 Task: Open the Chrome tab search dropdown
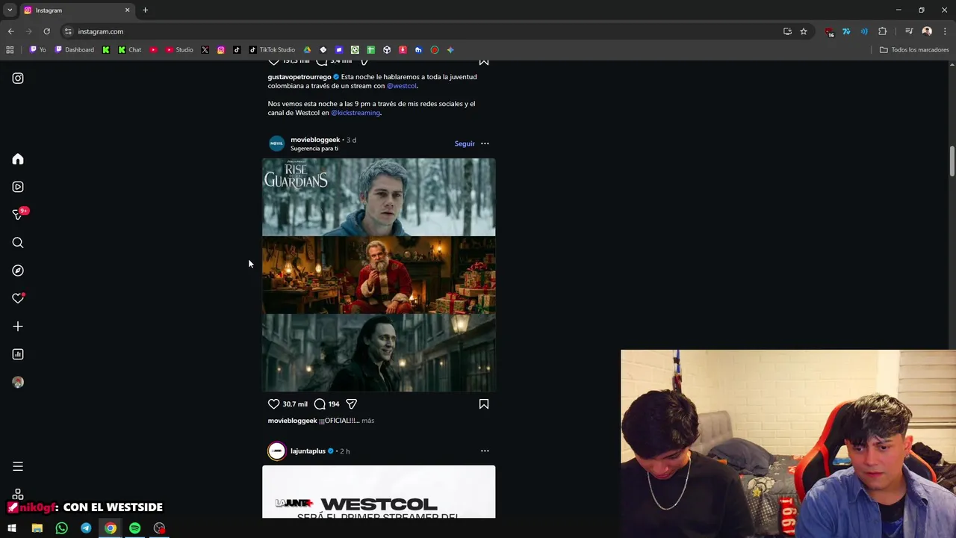coord(10,10)
